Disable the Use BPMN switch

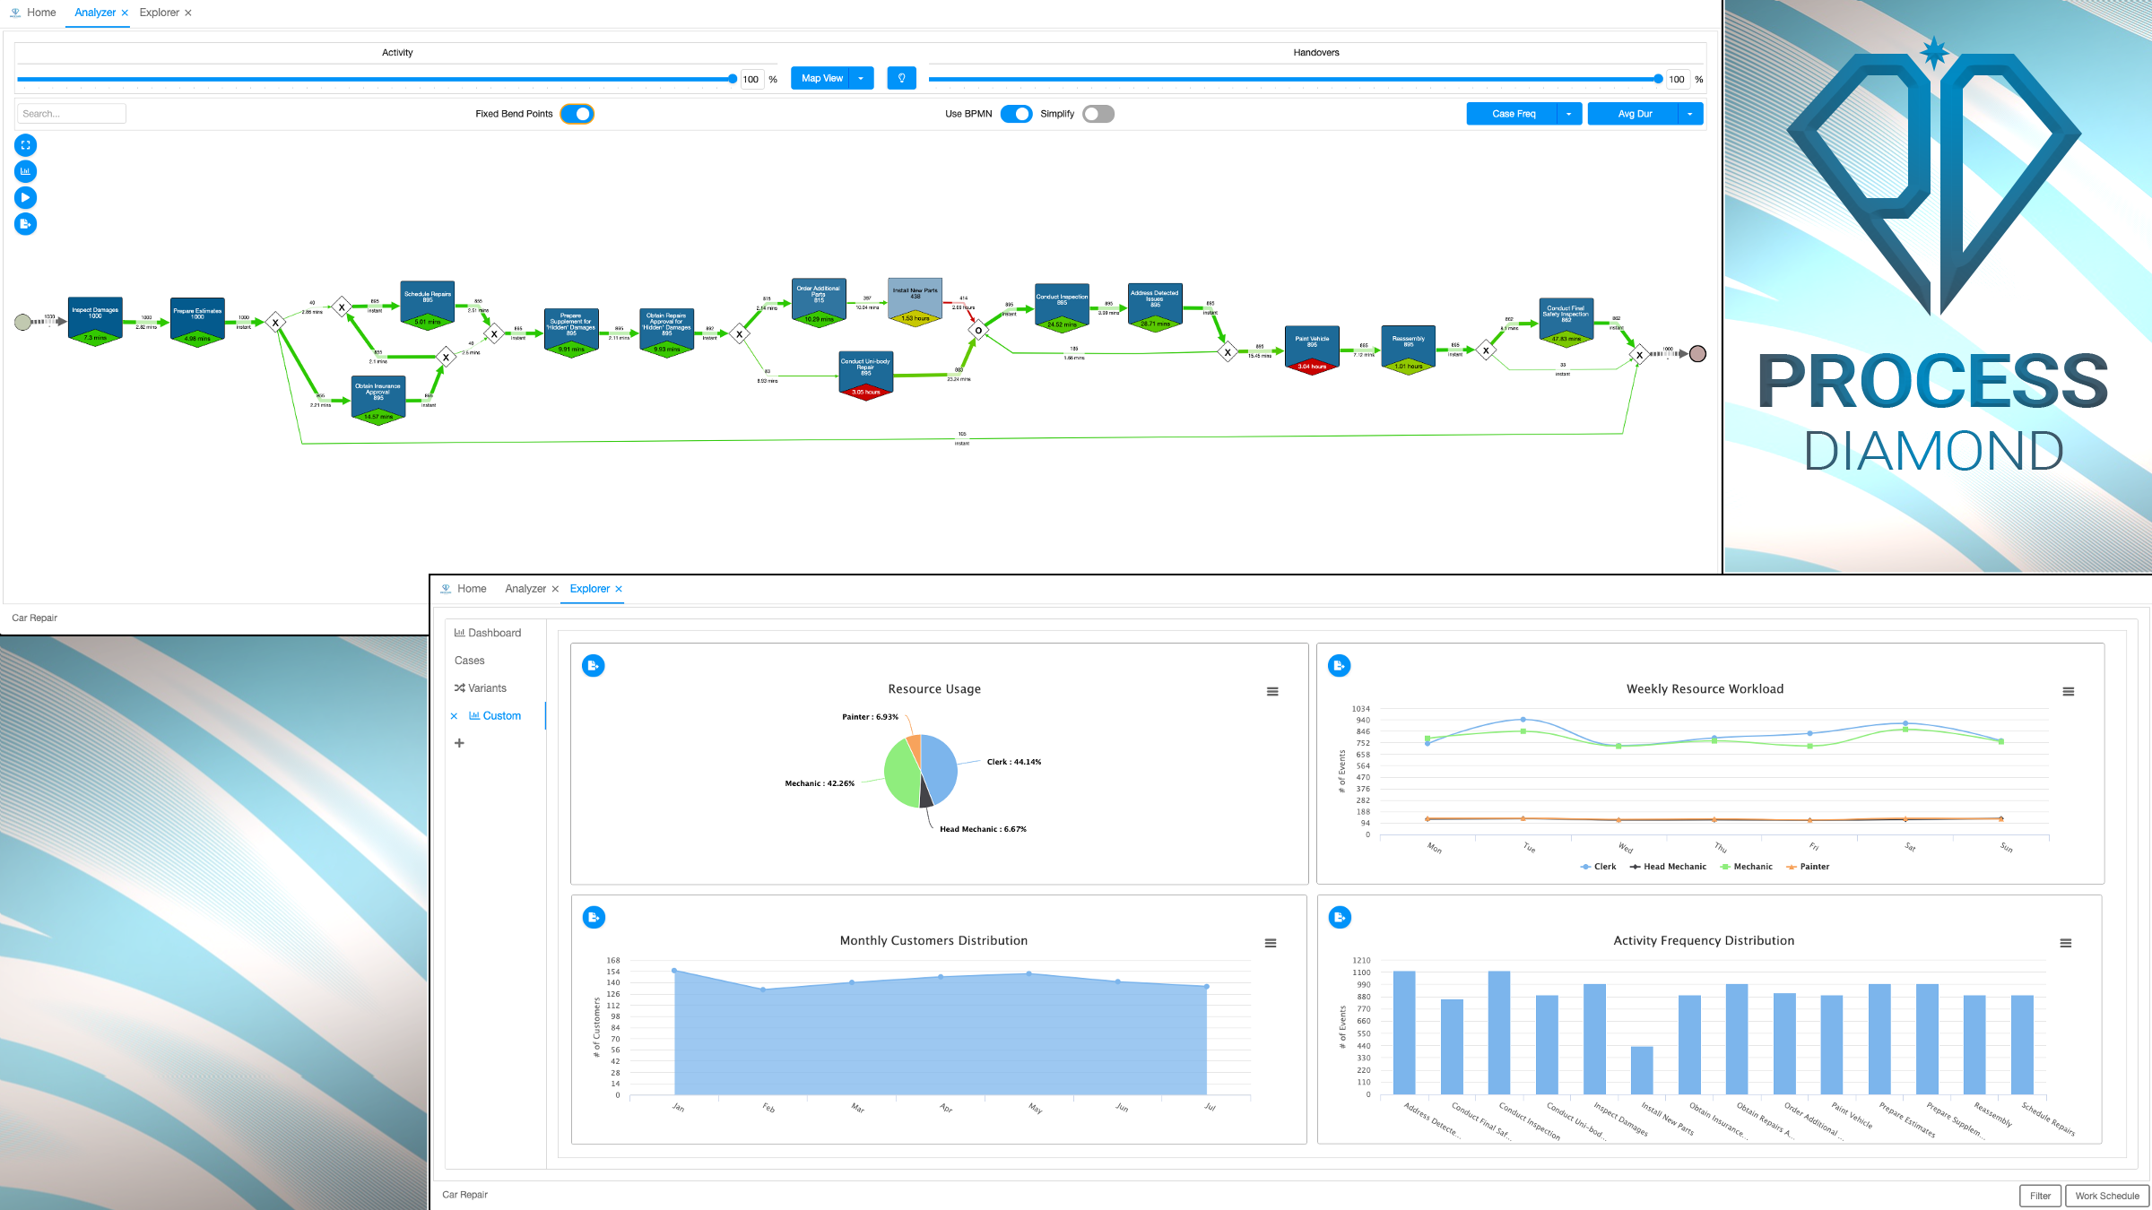pos(1016,114)
